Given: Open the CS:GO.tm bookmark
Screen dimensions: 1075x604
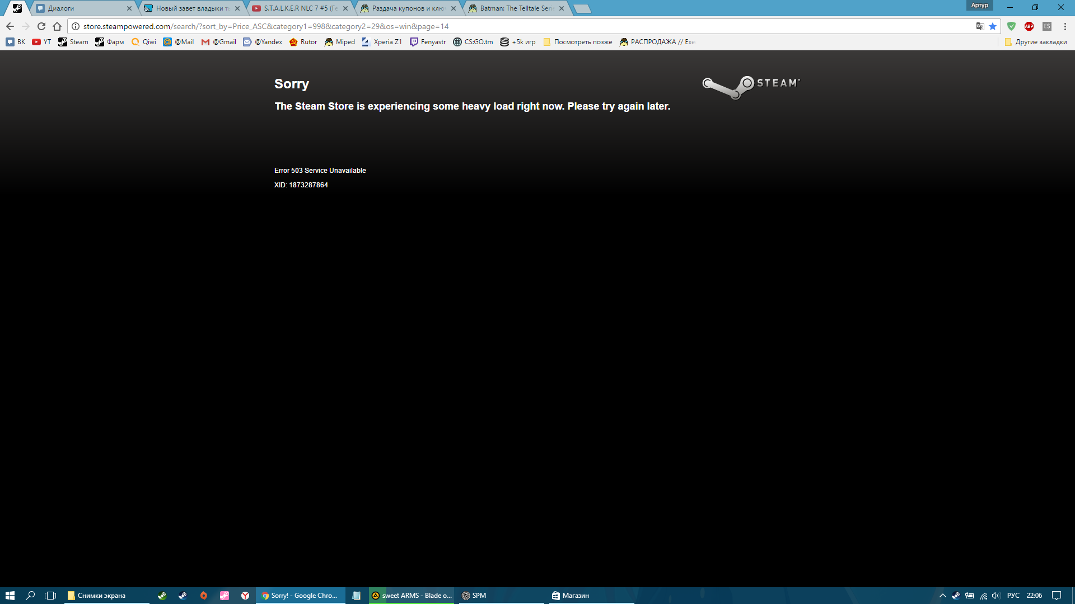Looking at the screenshot, I should tap(474, 42).
